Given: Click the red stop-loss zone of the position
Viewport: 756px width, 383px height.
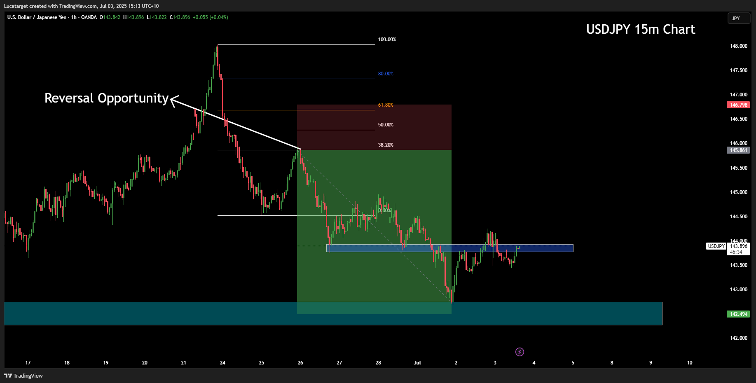Looking at the screenshot, I should coord(374,127).
